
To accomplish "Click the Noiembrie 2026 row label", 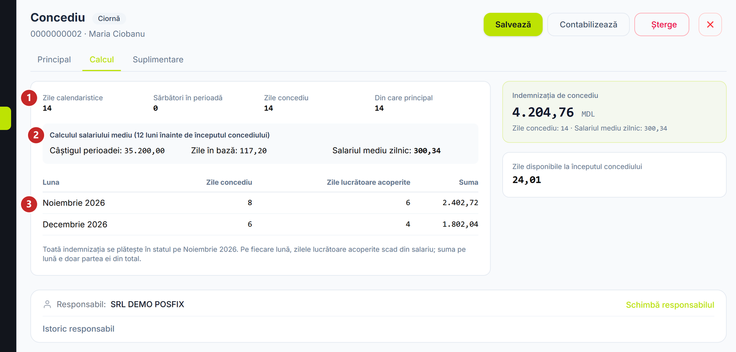I will [x=74, y=203].
